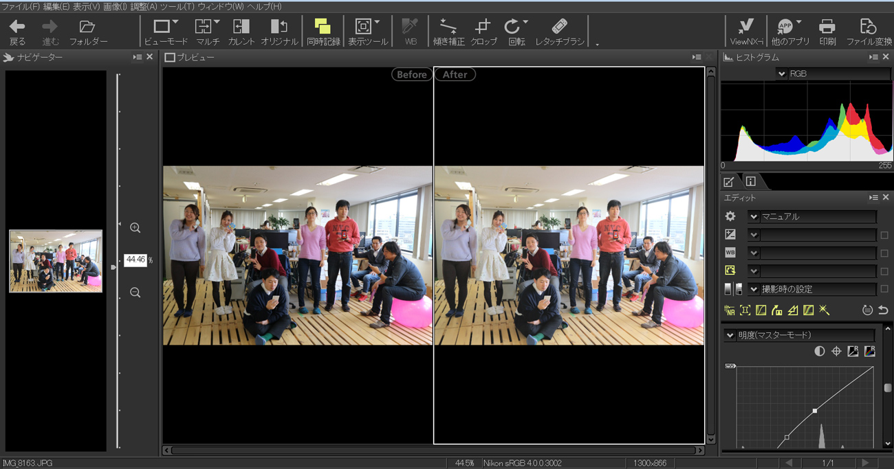Screen dimensions: 894x469
Task: Open the プレビュー panel options menu
Action: pos(697,57)
